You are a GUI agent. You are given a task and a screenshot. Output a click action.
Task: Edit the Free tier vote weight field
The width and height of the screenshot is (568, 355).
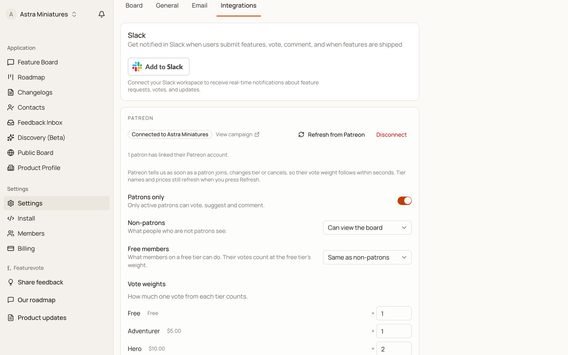[x=394, y=313]
